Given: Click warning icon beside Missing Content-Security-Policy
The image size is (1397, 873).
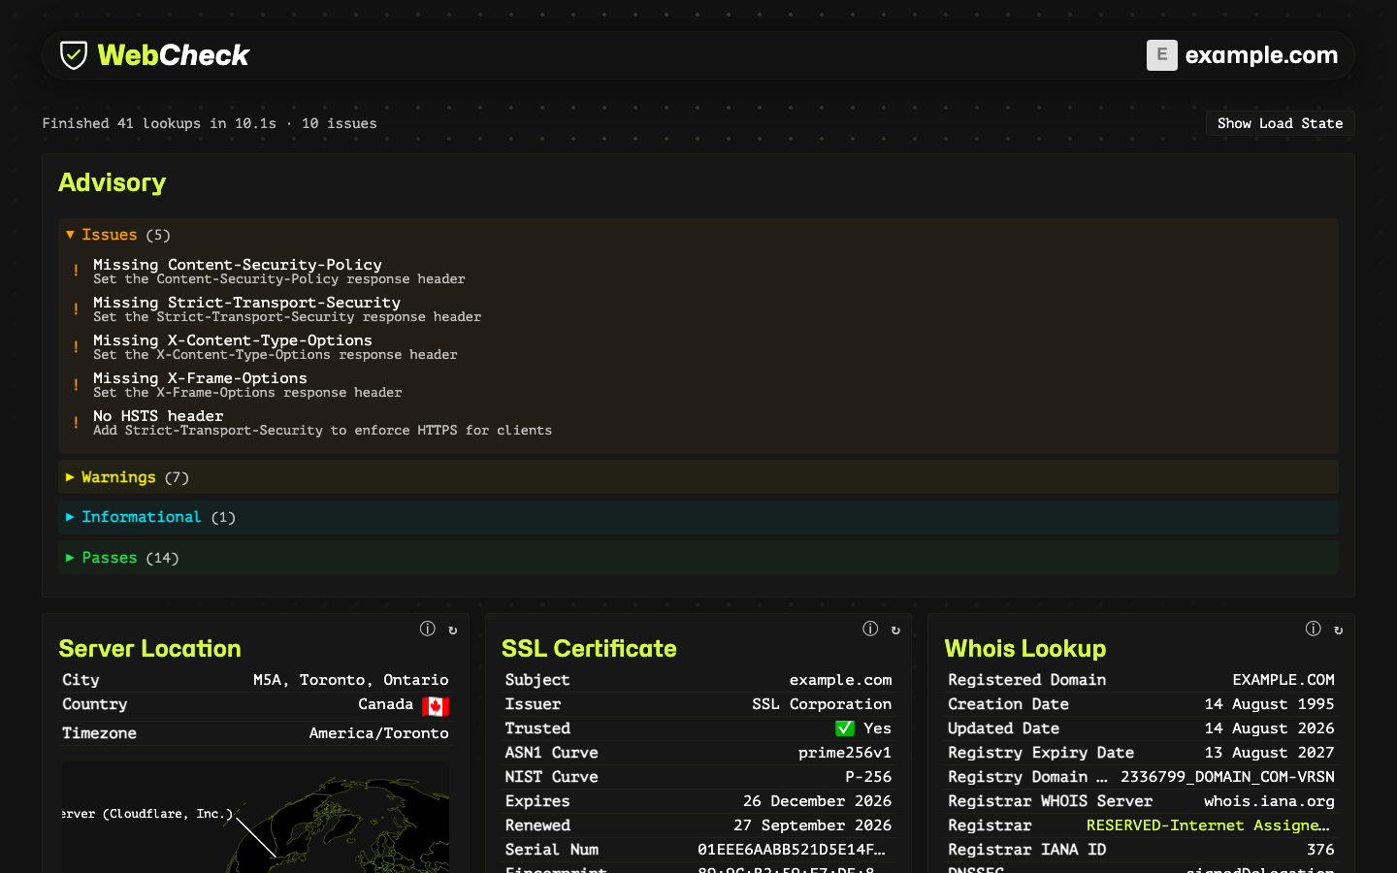Looking at the screenshot, I should point(76,271).
